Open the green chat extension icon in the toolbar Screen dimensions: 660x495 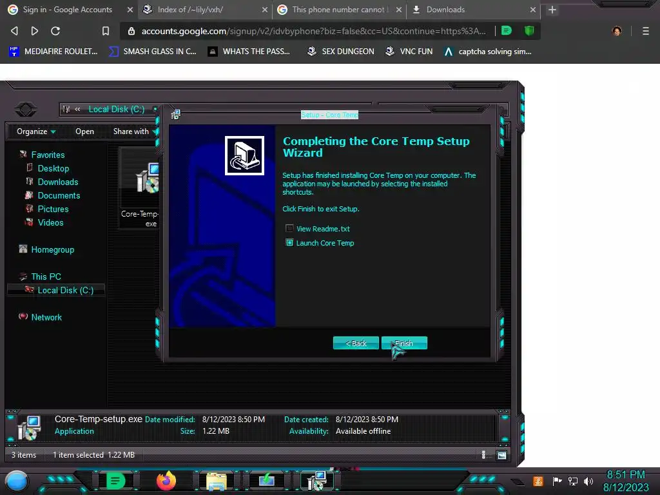pos(507,30)
